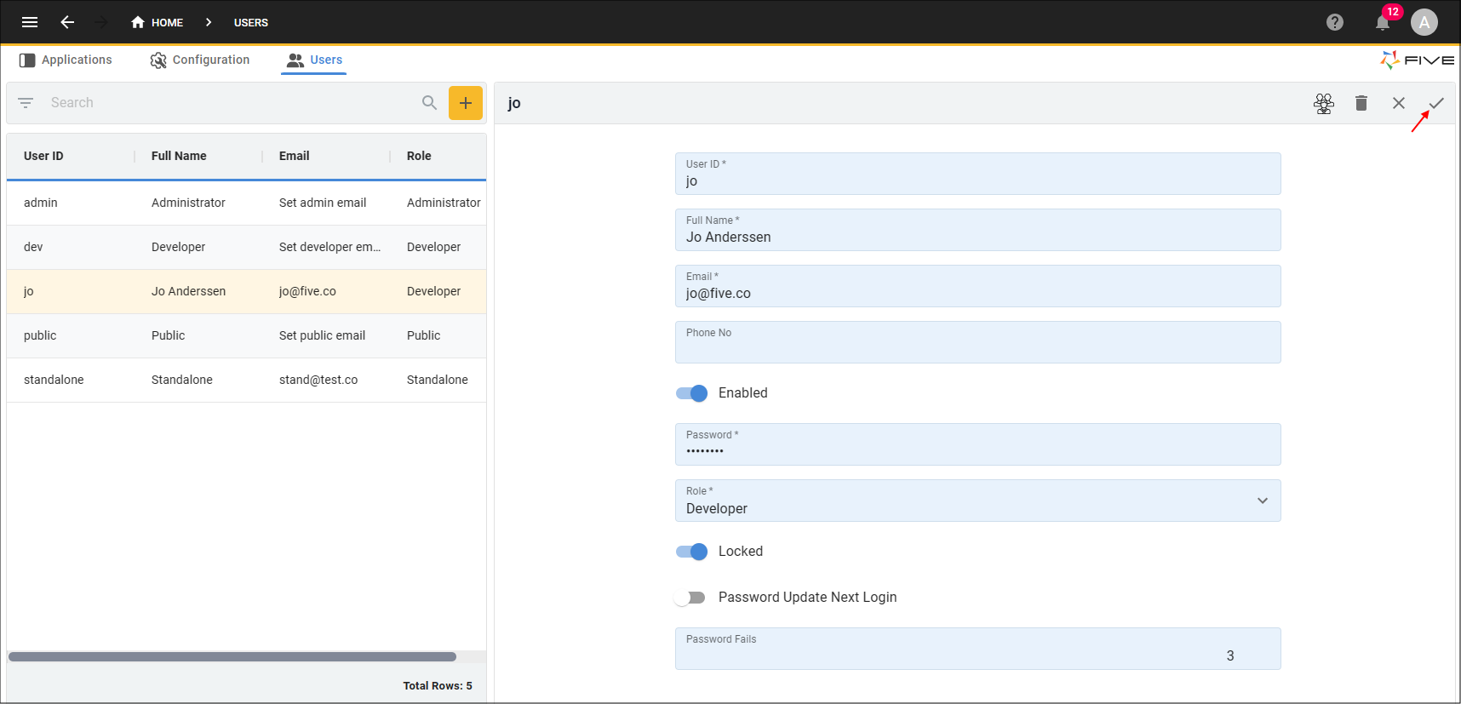Select the public user row
This screenshot has width=1461, height=704.
pyautogui.click(x=246, y=335)
